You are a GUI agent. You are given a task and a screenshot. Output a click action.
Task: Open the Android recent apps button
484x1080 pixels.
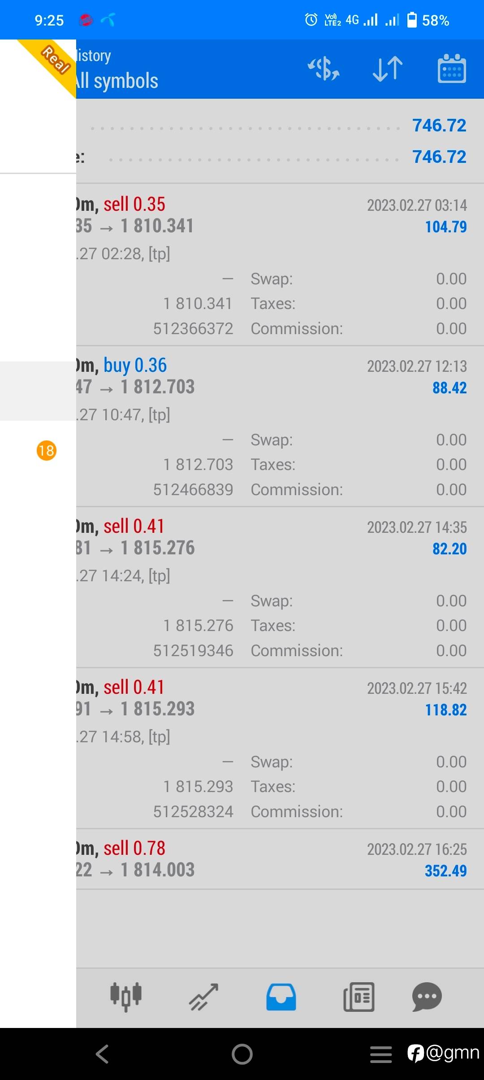coord(381,1054)
